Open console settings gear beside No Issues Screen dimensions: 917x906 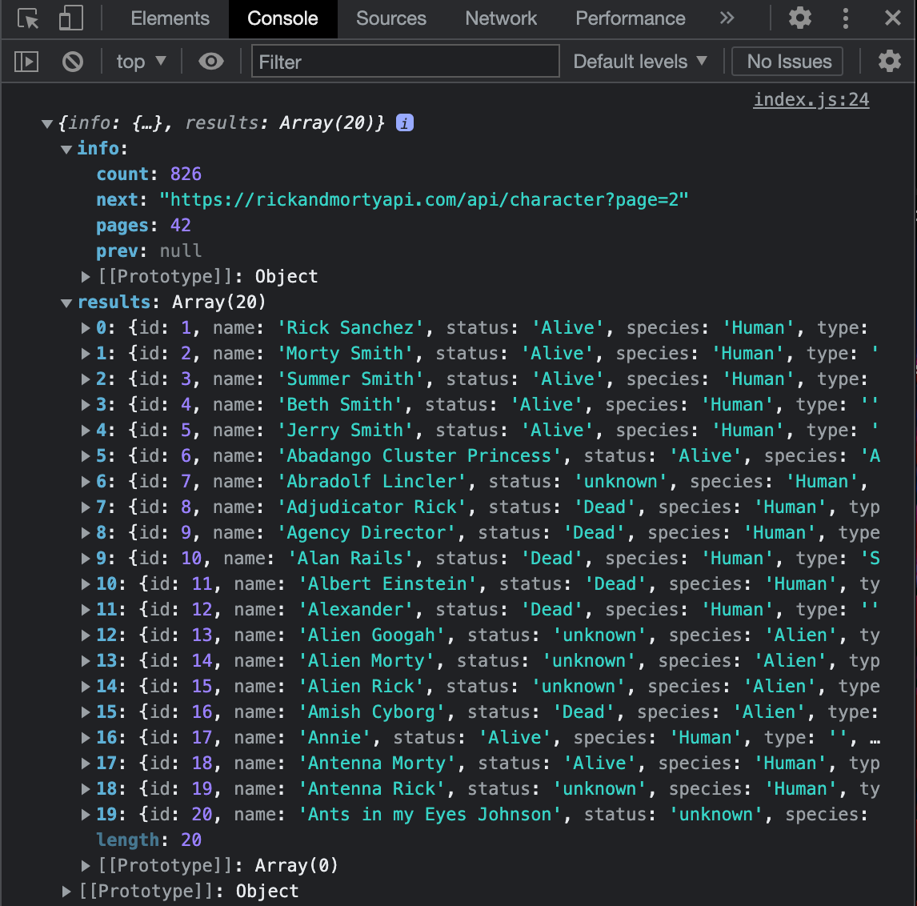(x=889, y=61)
